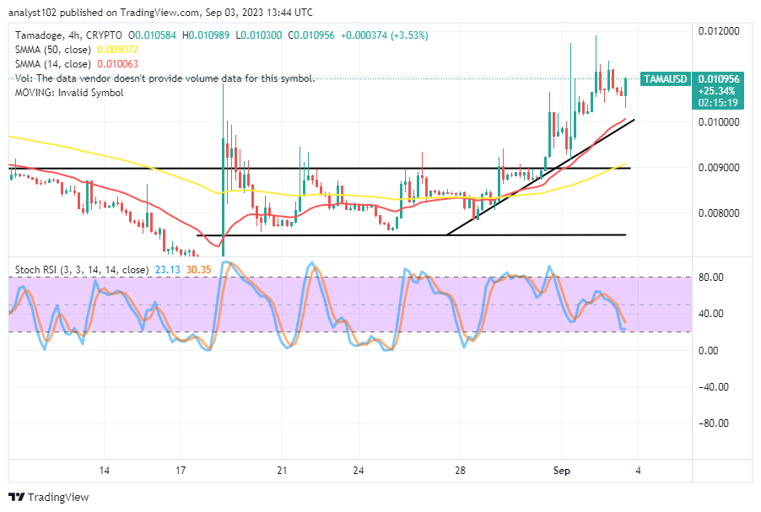
Task: Click the 0.00 oscillator axis label
Action: (708, 350)
